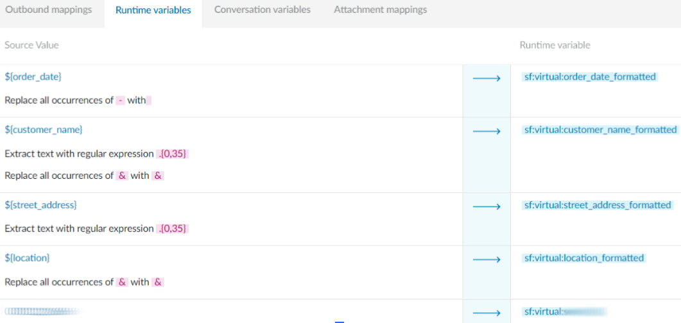Select sf:virtual:order_date_formatted runtime variable
This screenshot has width=681, height=323.
coord(590,77)
